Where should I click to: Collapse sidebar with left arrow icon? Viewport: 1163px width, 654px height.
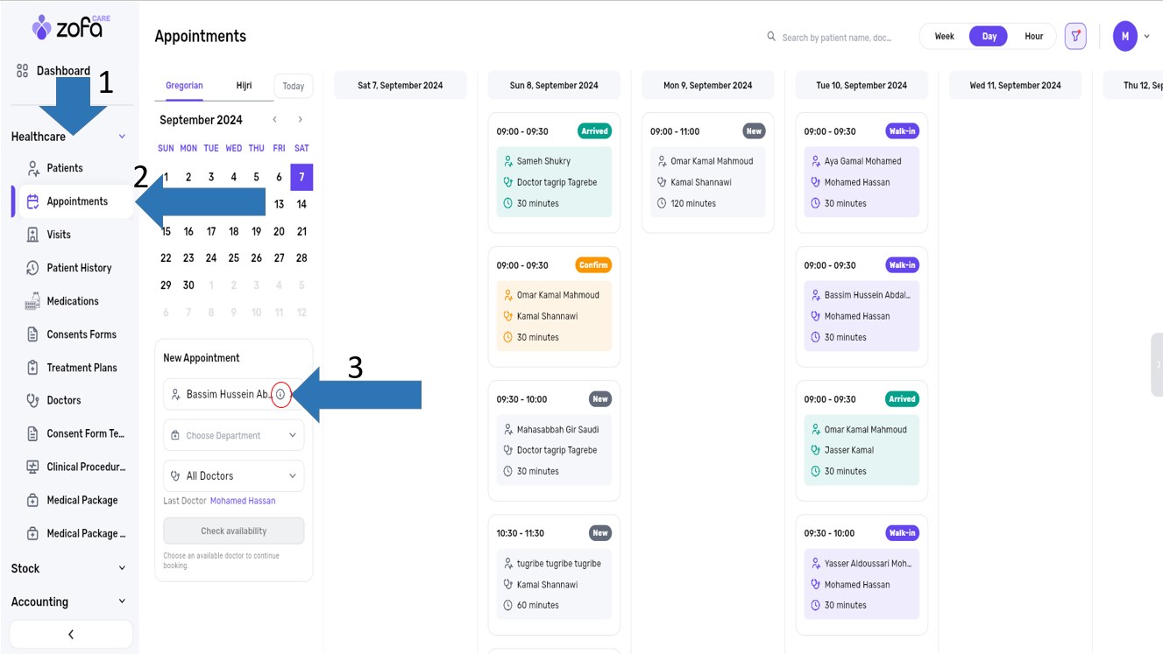(x=71, y=634)
